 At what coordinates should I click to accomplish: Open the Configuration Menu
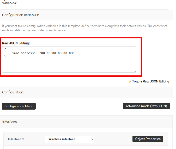point(19,106)
